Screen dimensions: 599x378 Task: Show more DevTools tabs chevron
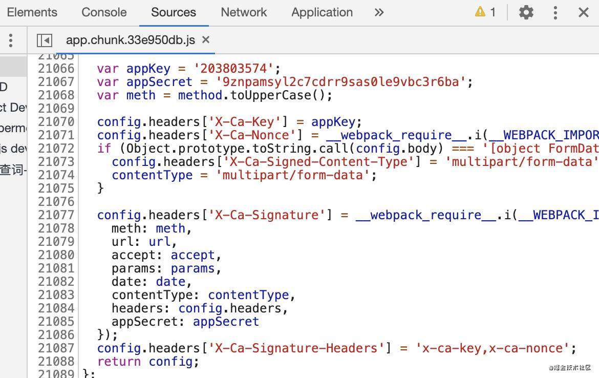point(378,13)
